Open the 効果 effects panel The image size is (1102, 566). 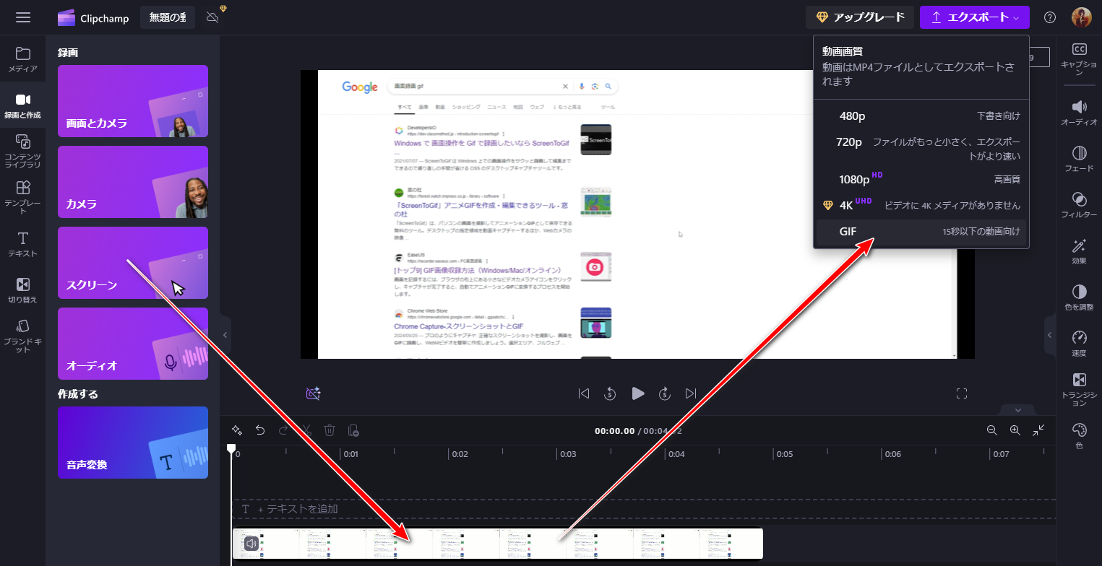1079,252
